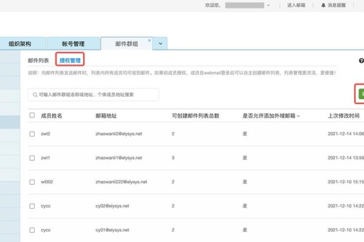Click the zhaowanli222@elysys.net address
Image resolution: width=364 pixels, height=242 pixels.
pyautogui.click(x=121, y=182)
